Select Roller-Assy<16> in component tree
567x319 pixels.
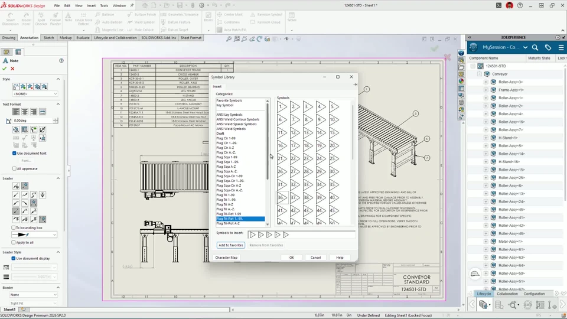511,122
